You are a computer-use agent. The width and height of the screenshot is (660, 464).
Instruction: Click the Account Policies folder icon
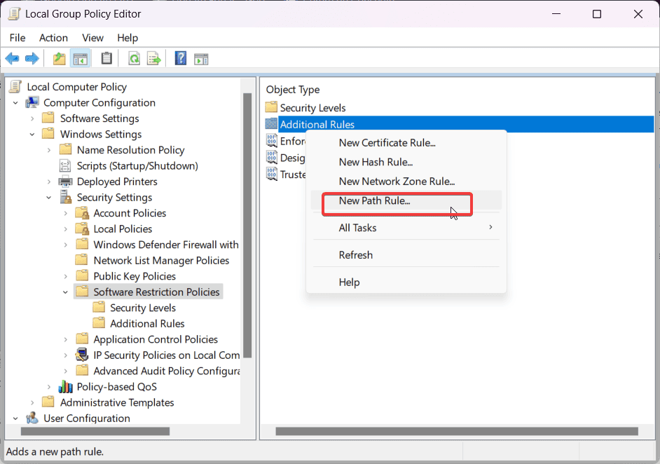click(x=82, y=213)
